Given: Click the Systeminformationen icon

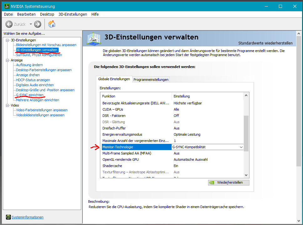Looking at the screenshot, I should 8,217.
